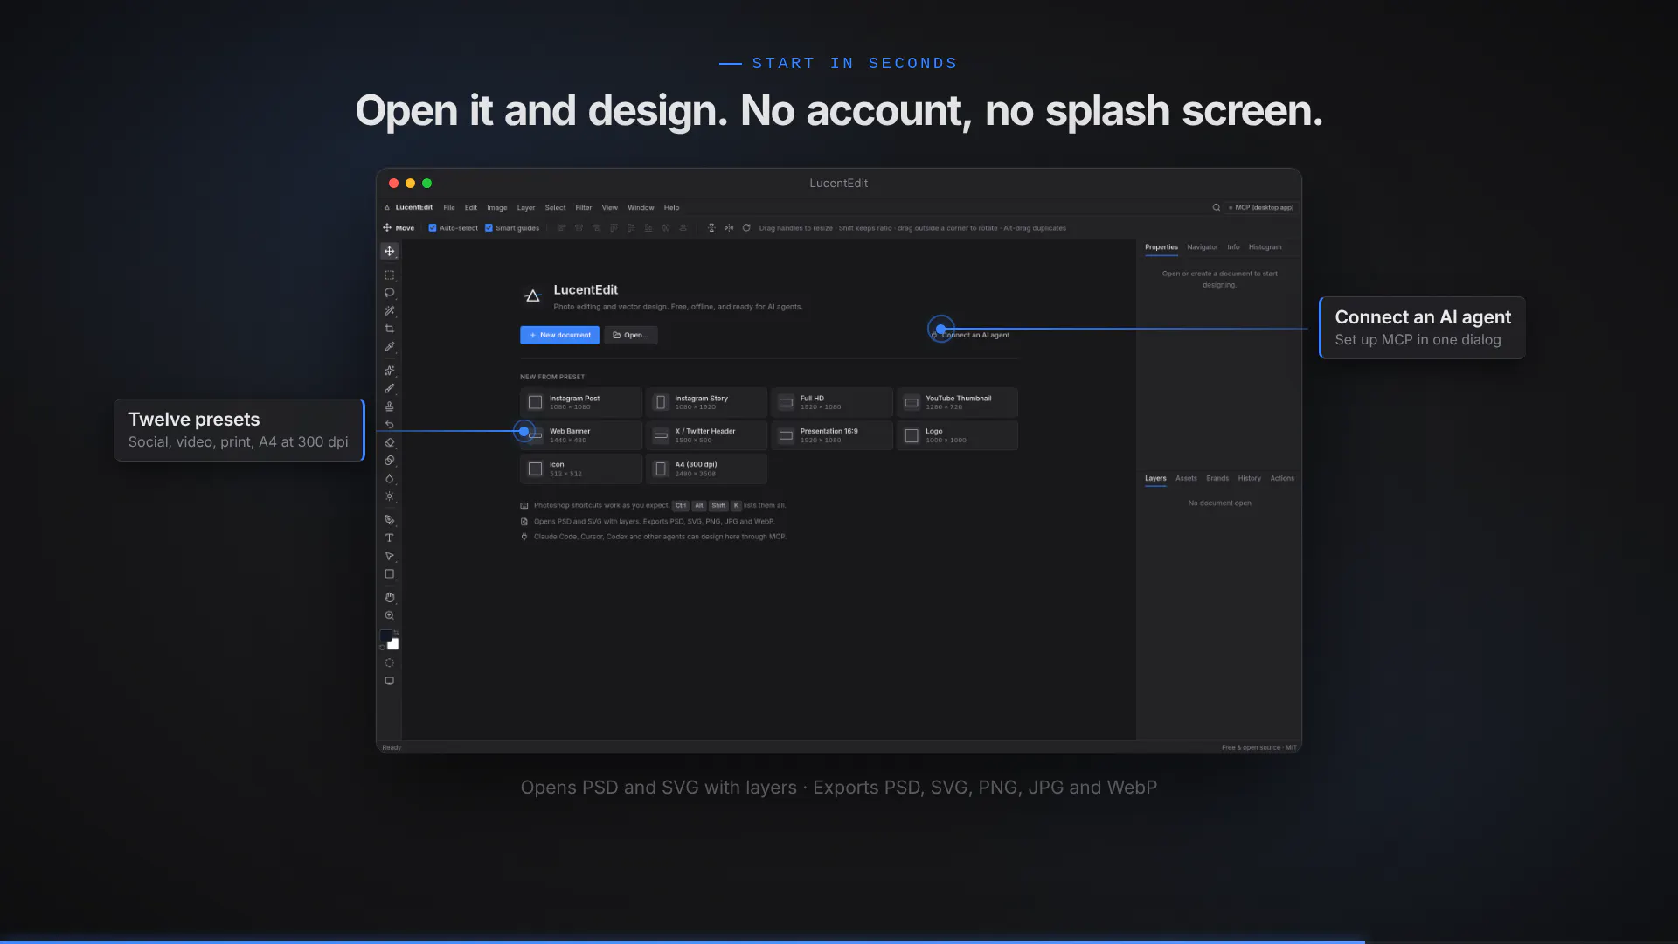
Task: Select the Move tool in the toolbox
Action: point(389,251)
